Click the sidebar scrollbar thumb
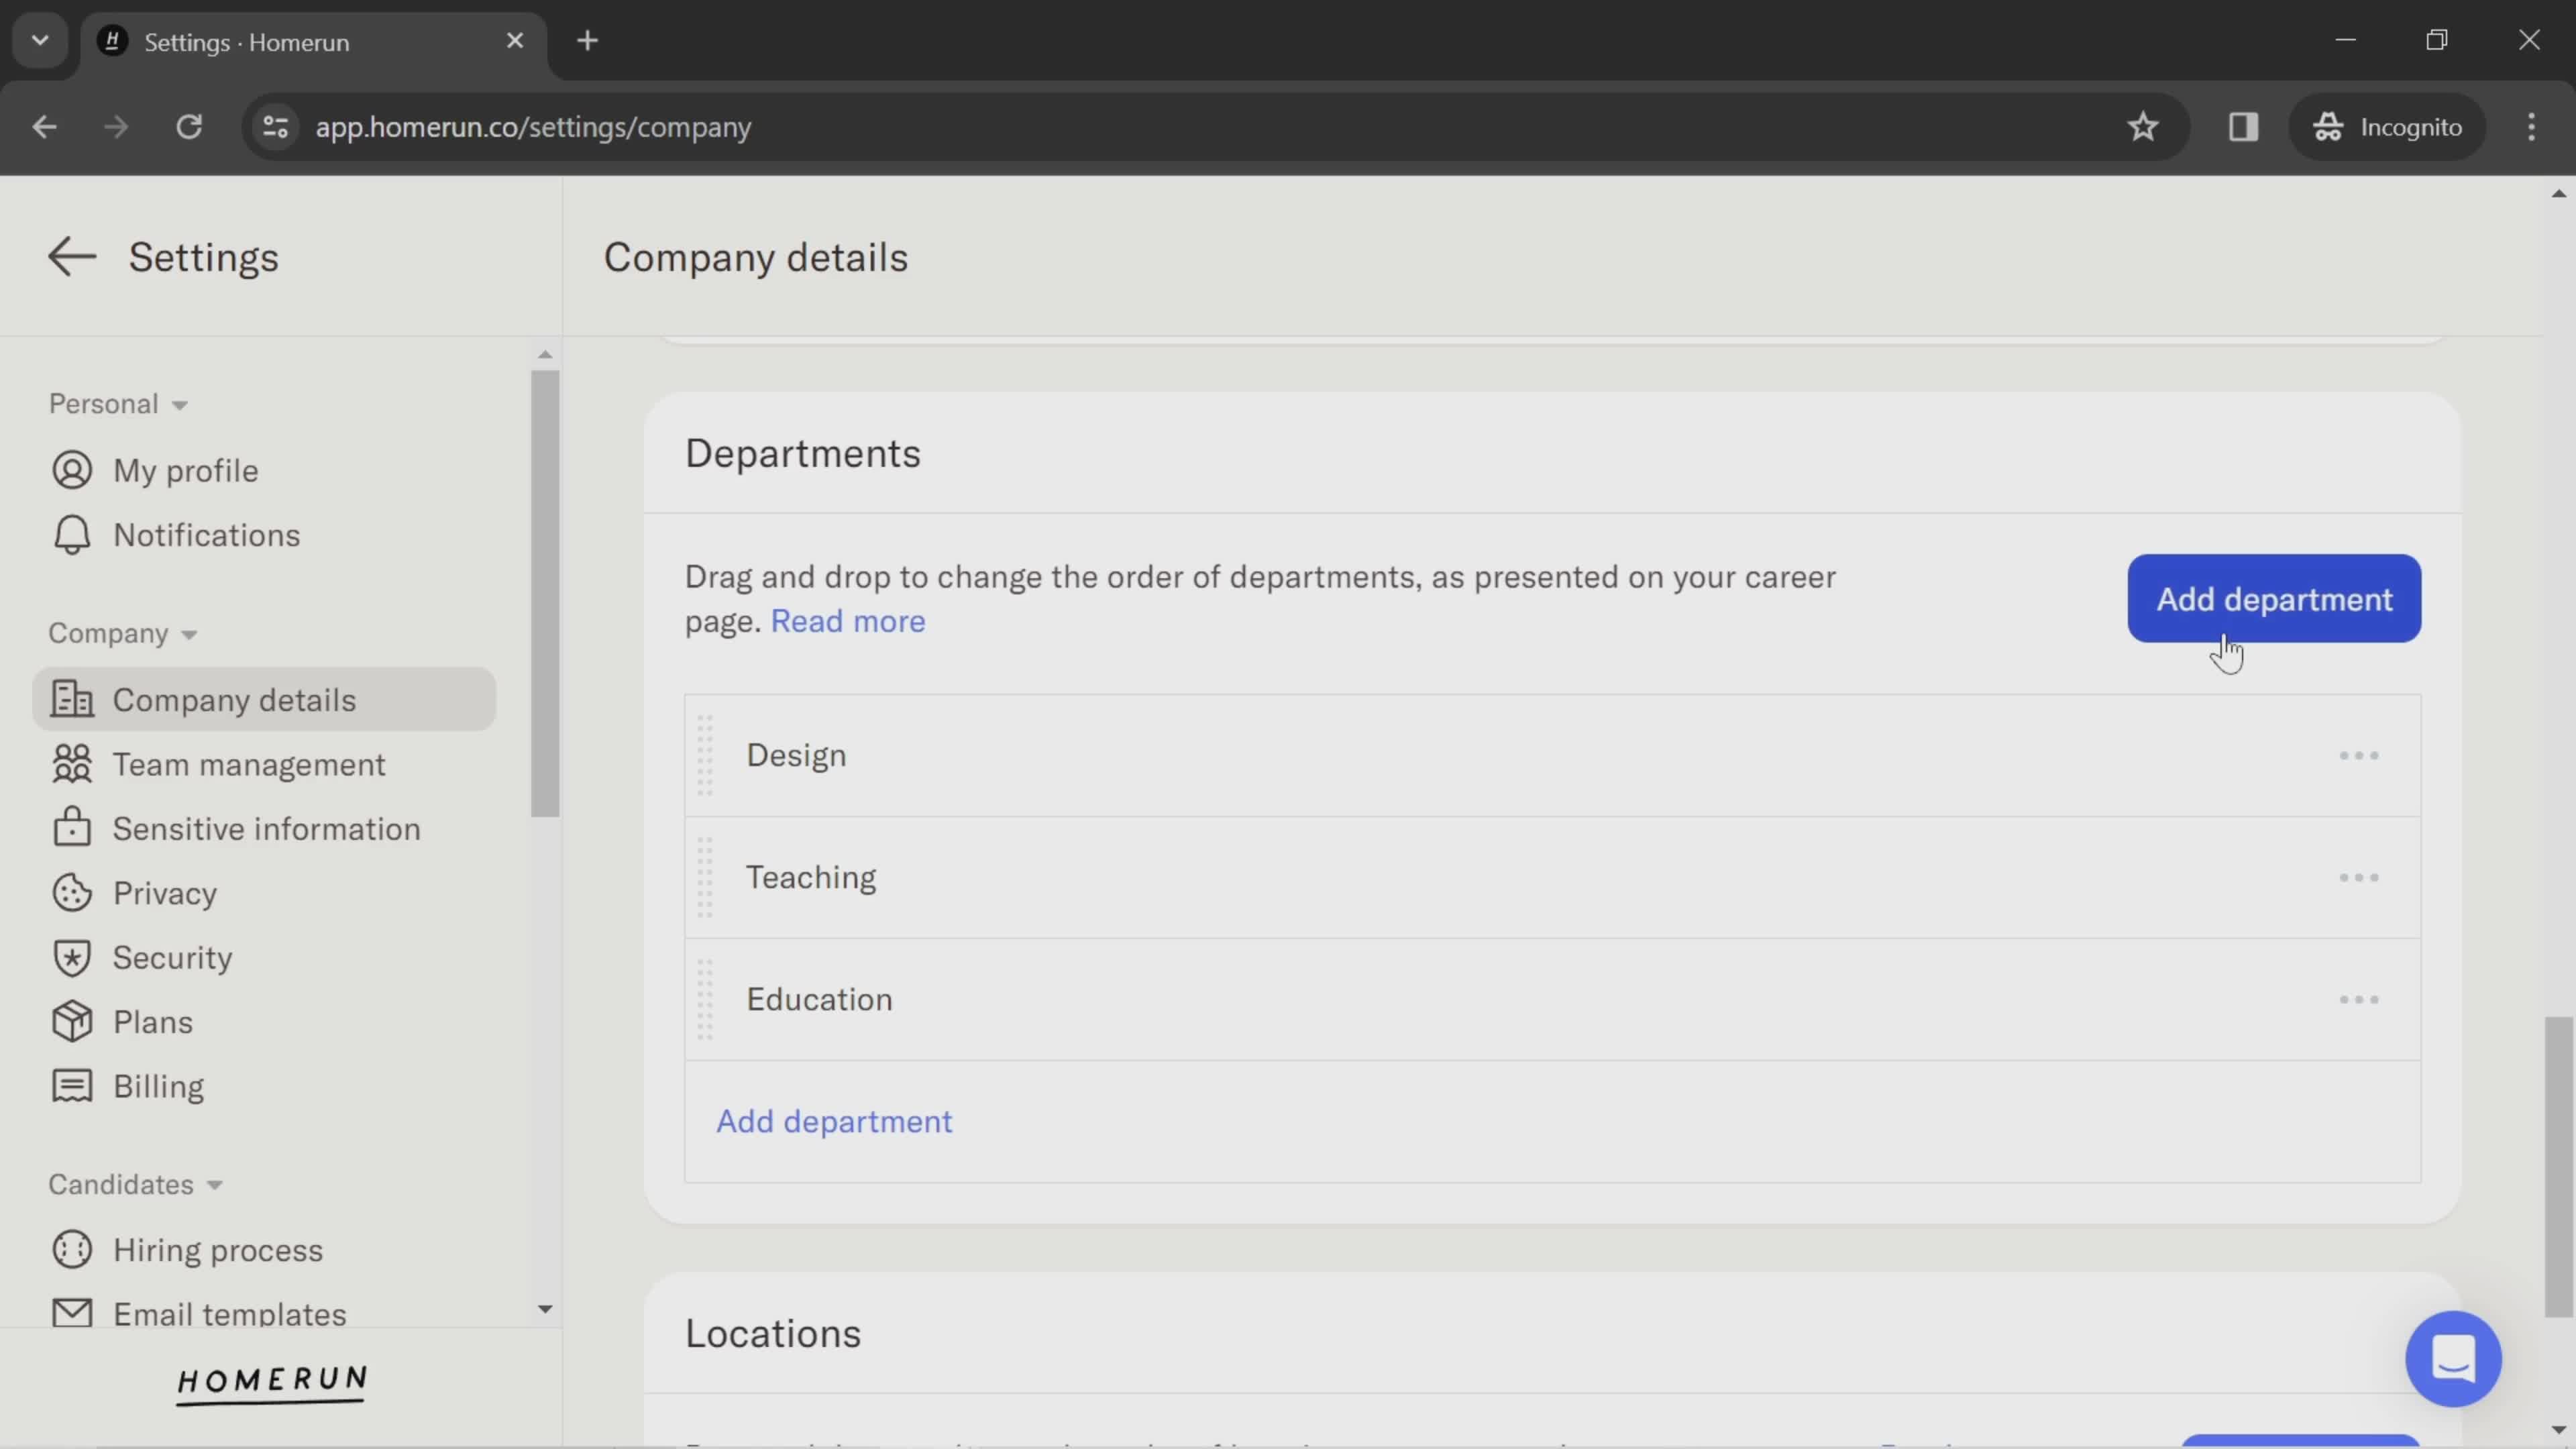The height and width of the screenshot is (1449, 2576). (545, 594)
